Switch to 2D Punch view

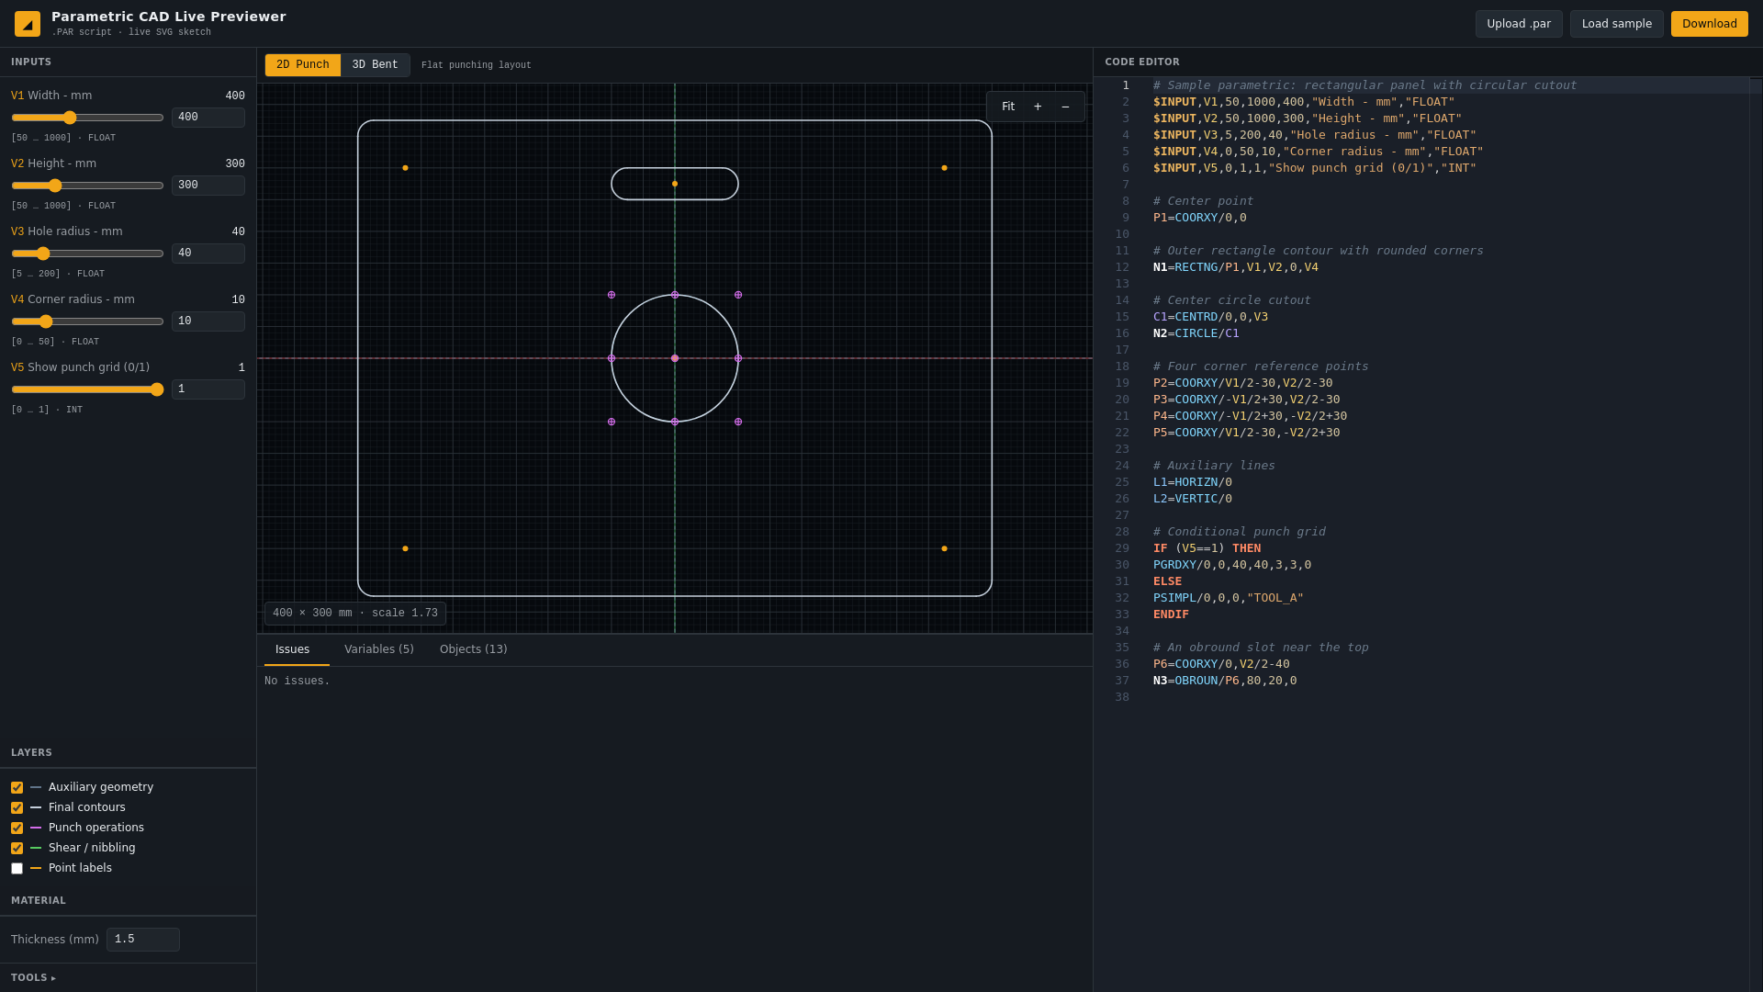click(303, 65)
